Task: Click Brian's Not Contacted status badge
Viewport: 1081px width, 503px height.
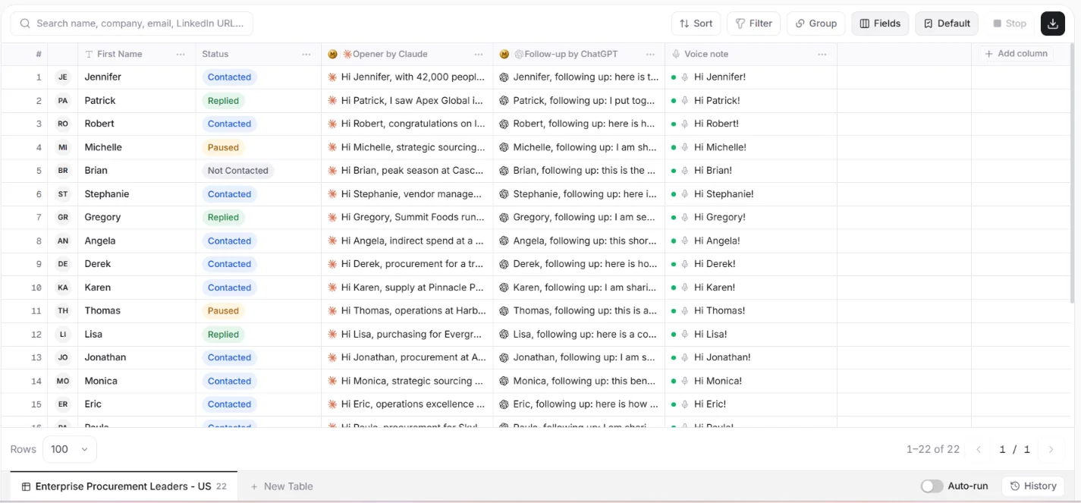Action: (238, 171)
